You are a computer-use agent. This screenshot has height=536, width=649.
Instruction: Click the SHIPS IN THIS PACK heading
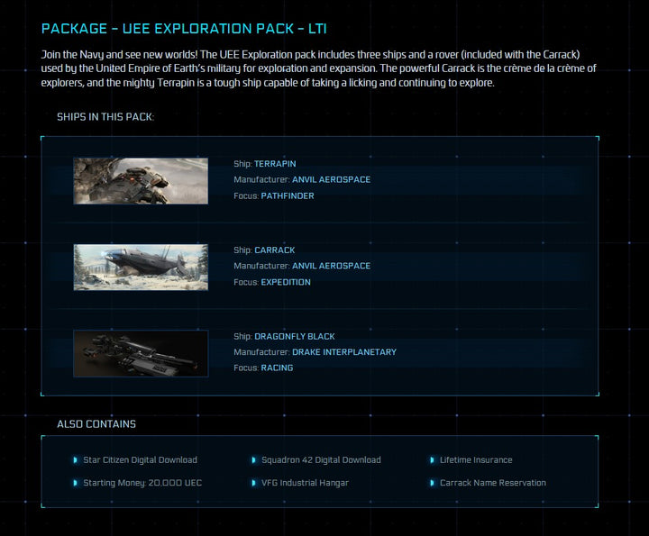click(x=105, y=117)
